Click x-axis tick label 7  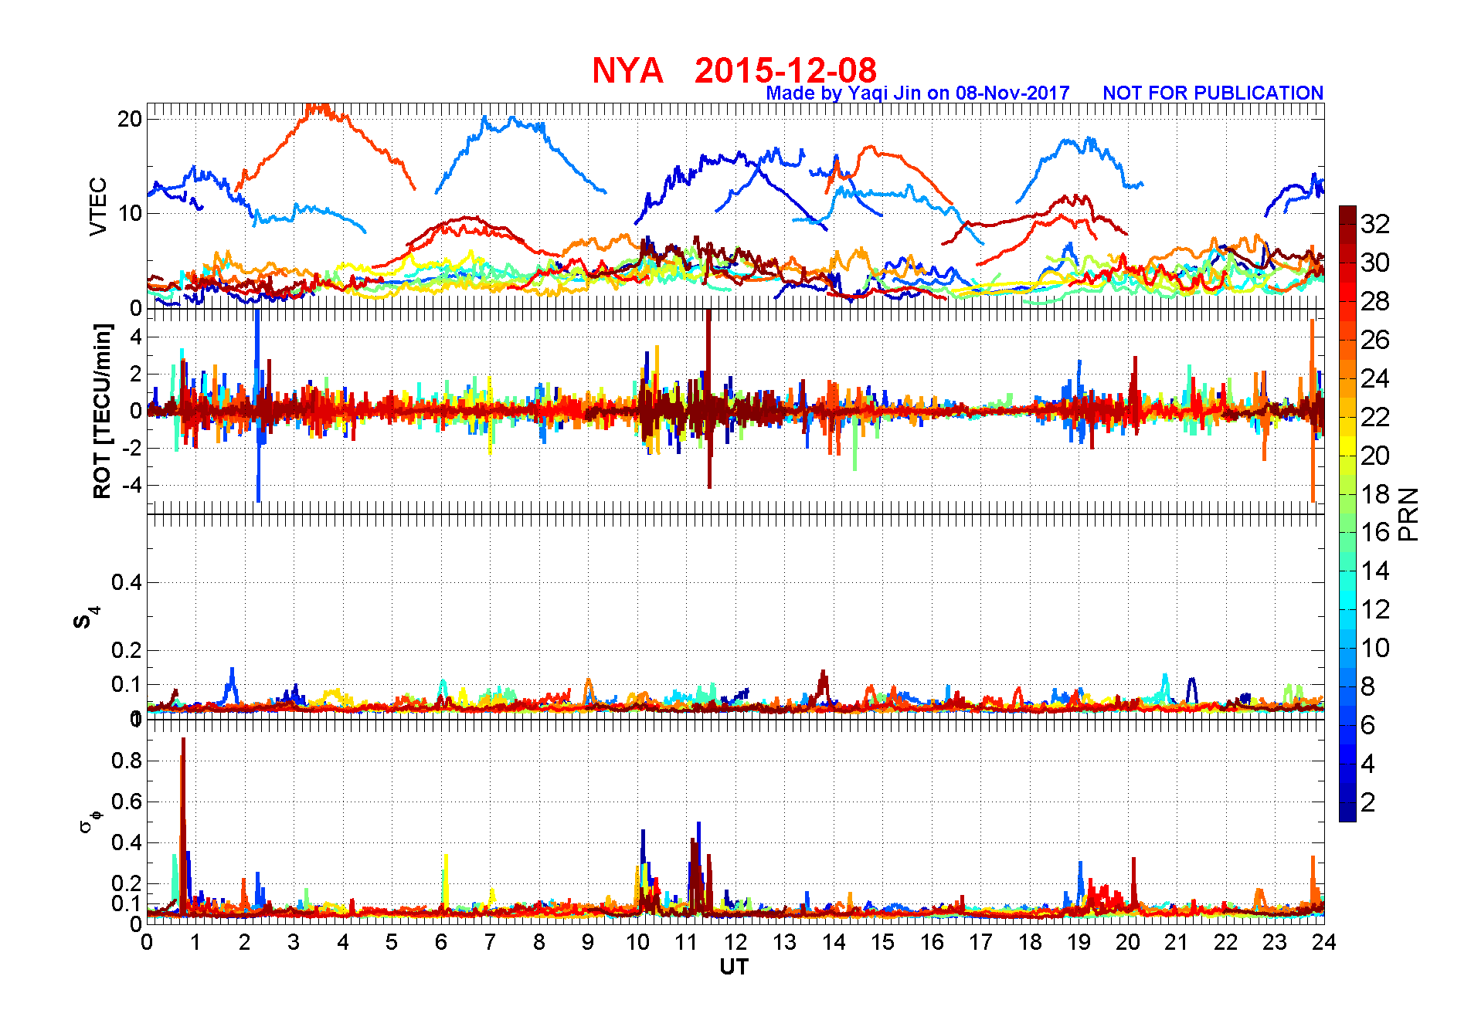click(x=490, y=942)
